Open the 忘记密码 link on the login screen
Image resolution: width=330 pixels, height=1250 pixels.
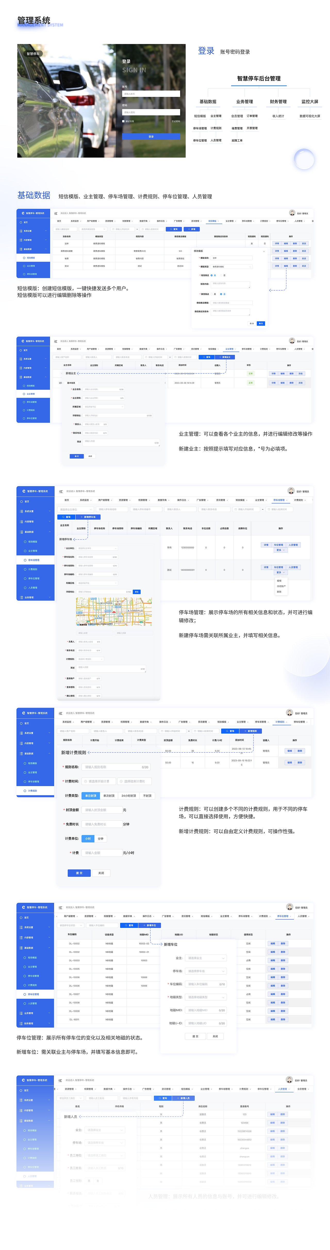(x=176, y=121)
